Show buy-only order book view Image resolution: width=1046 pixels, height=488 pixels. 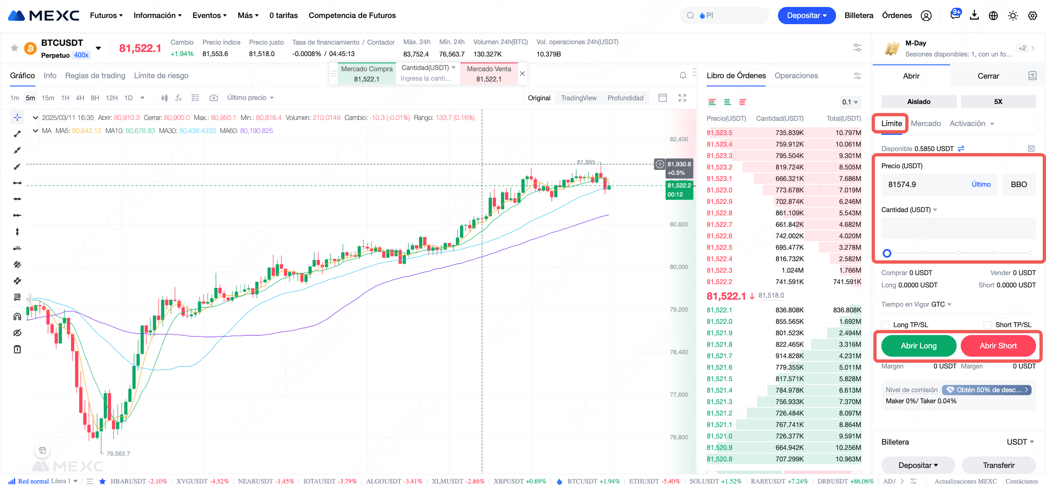727,102
